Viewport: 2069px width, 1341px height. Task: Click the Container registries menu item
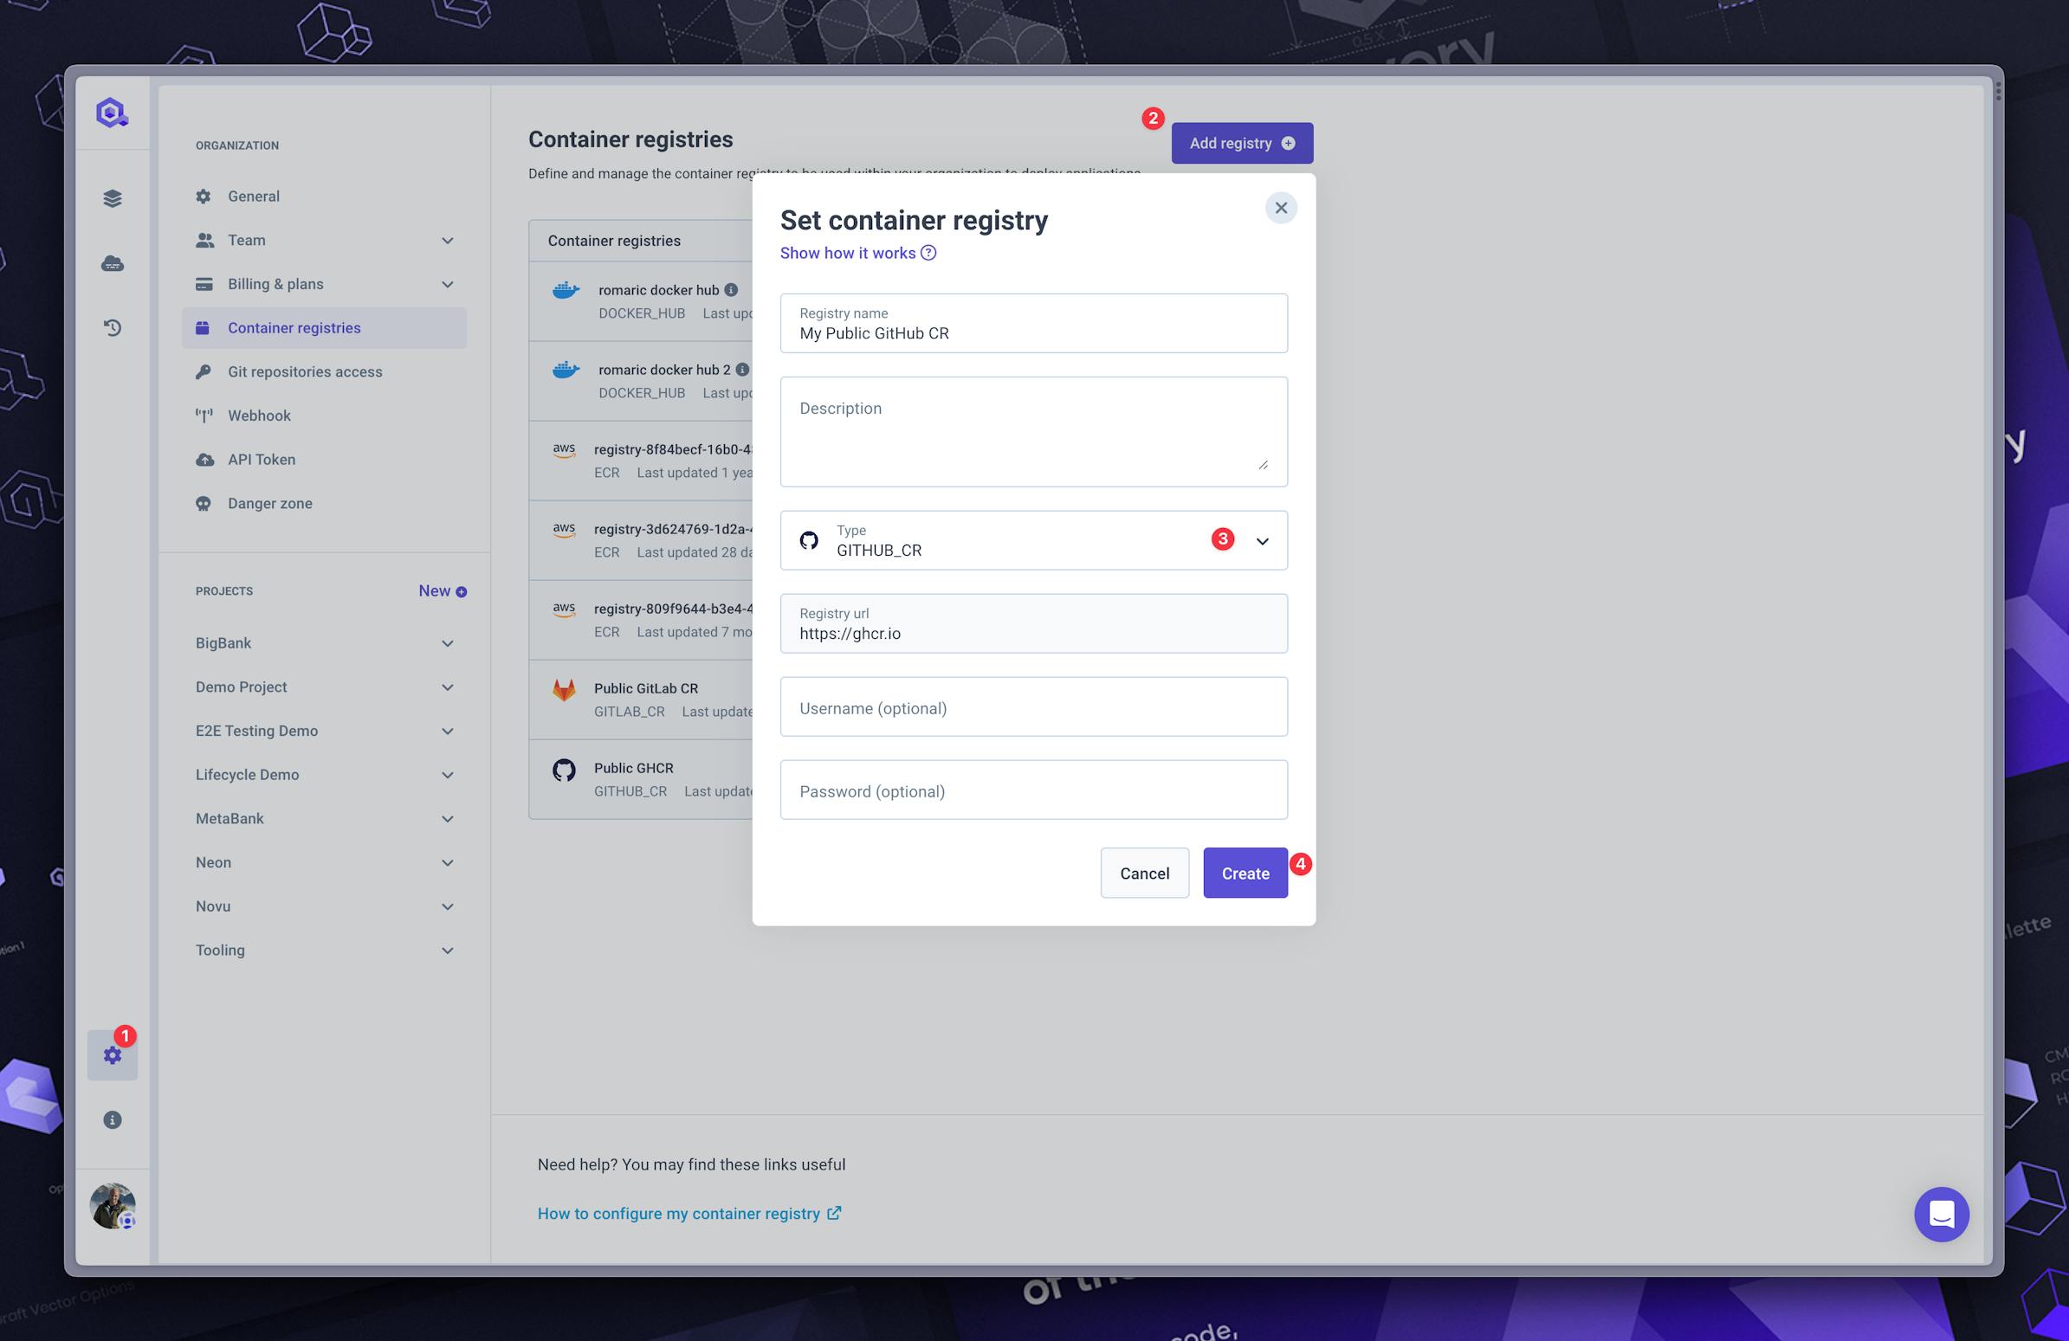pos(294,327)
